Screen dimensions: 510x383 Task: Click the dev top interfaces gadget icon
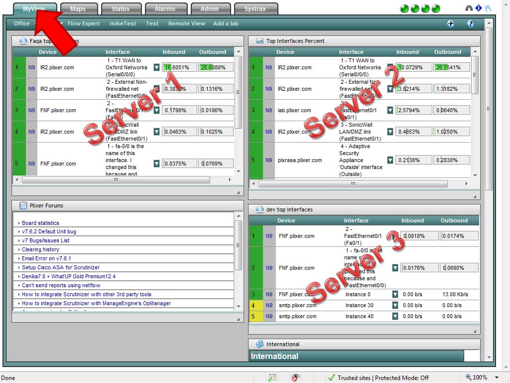tap(260, 209)
